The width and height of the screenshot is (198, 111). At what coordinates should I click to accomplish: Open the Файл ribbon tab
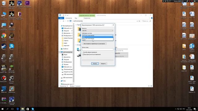click(61, 18)
